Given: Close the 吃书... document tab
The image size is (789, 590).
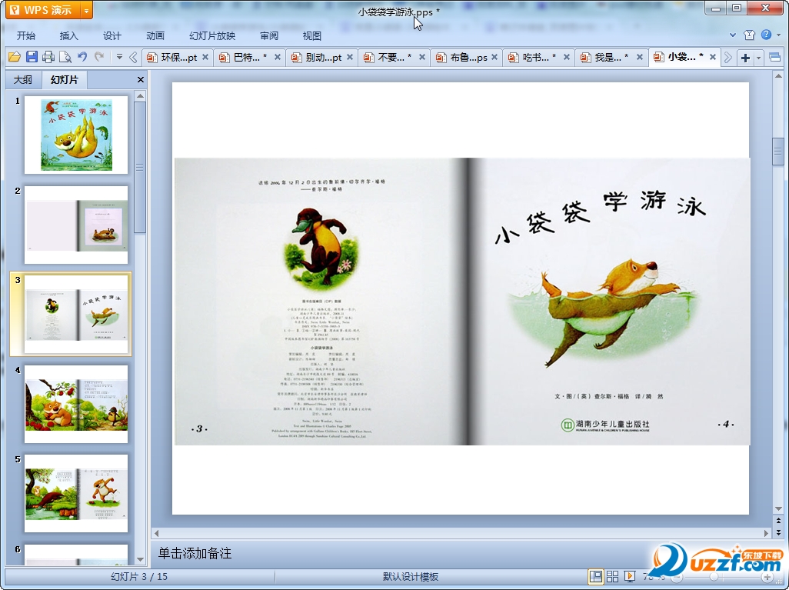Looking at the screenshot, I should pos(567,58).
